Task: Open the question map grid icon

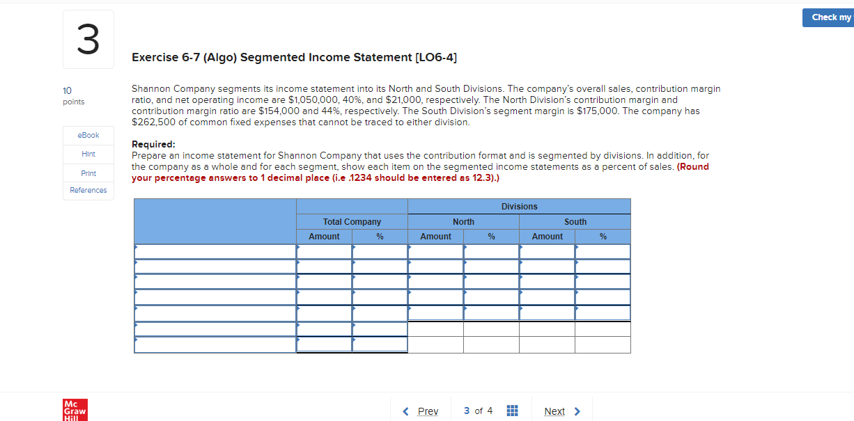Action: coord(512,411)
